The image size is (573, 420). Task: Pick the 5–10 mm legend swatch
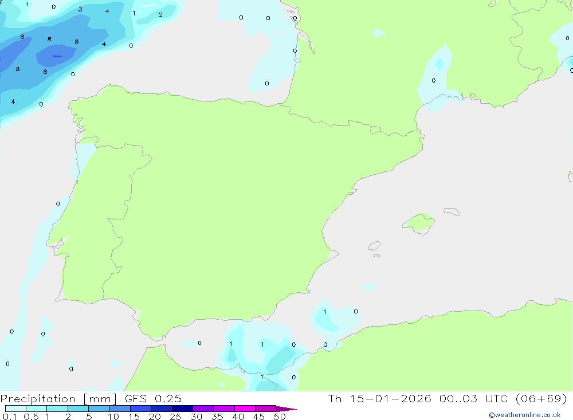click(x=99, y=409)
